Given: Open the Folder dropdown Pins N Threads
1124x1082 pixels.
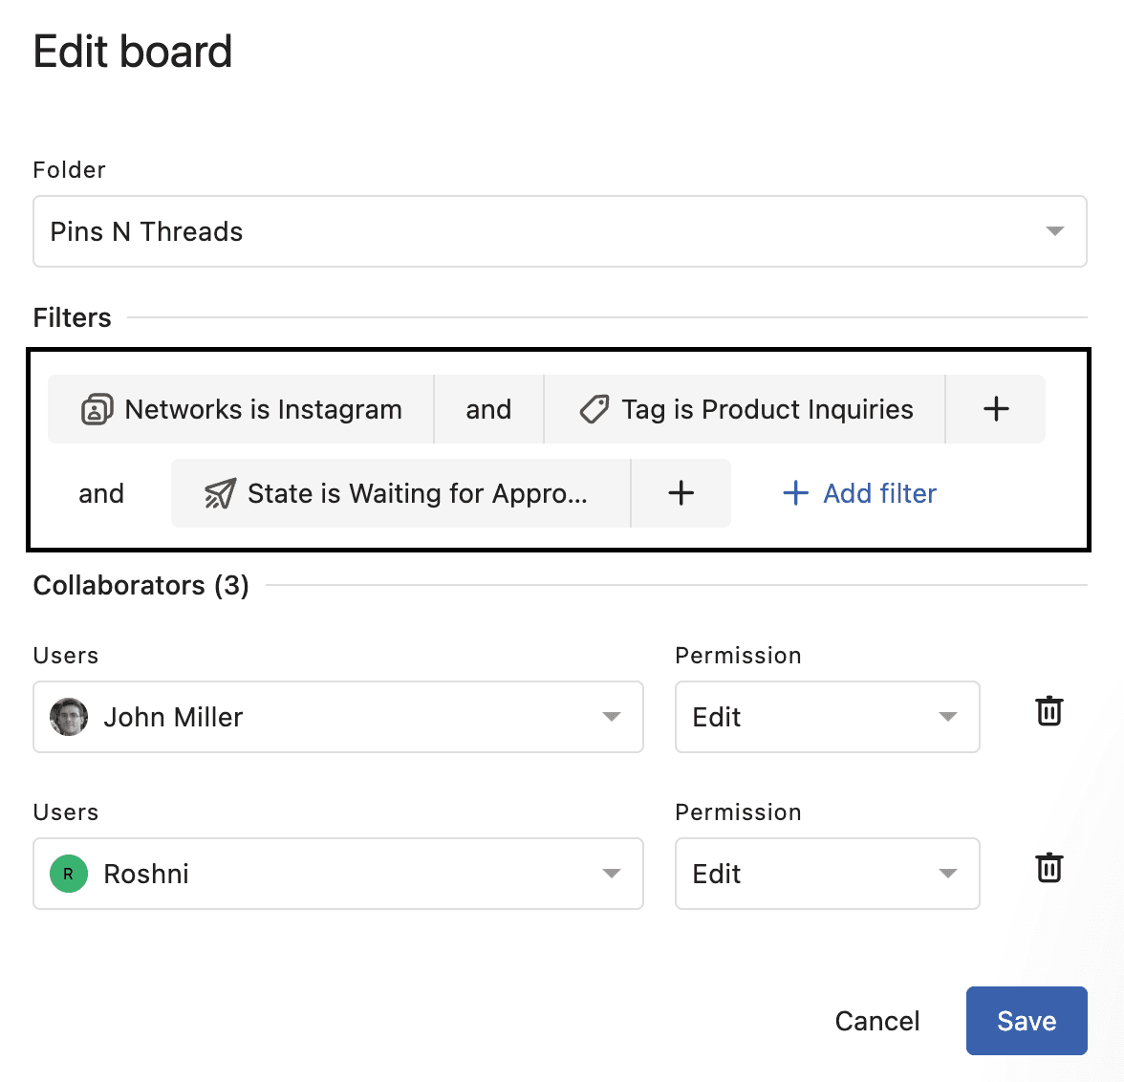Looking at the screenshot, I should 559,231.
